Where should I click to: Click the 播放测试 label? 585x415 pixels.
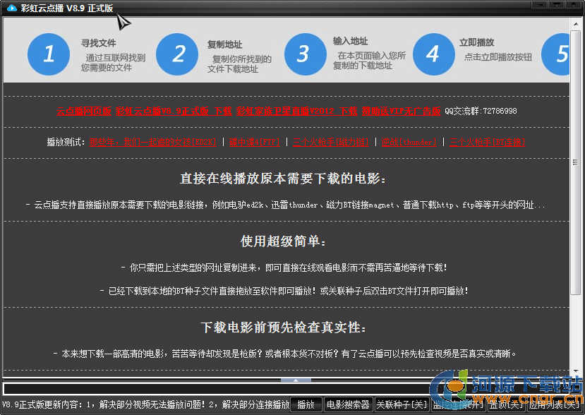tap(66, 142)
